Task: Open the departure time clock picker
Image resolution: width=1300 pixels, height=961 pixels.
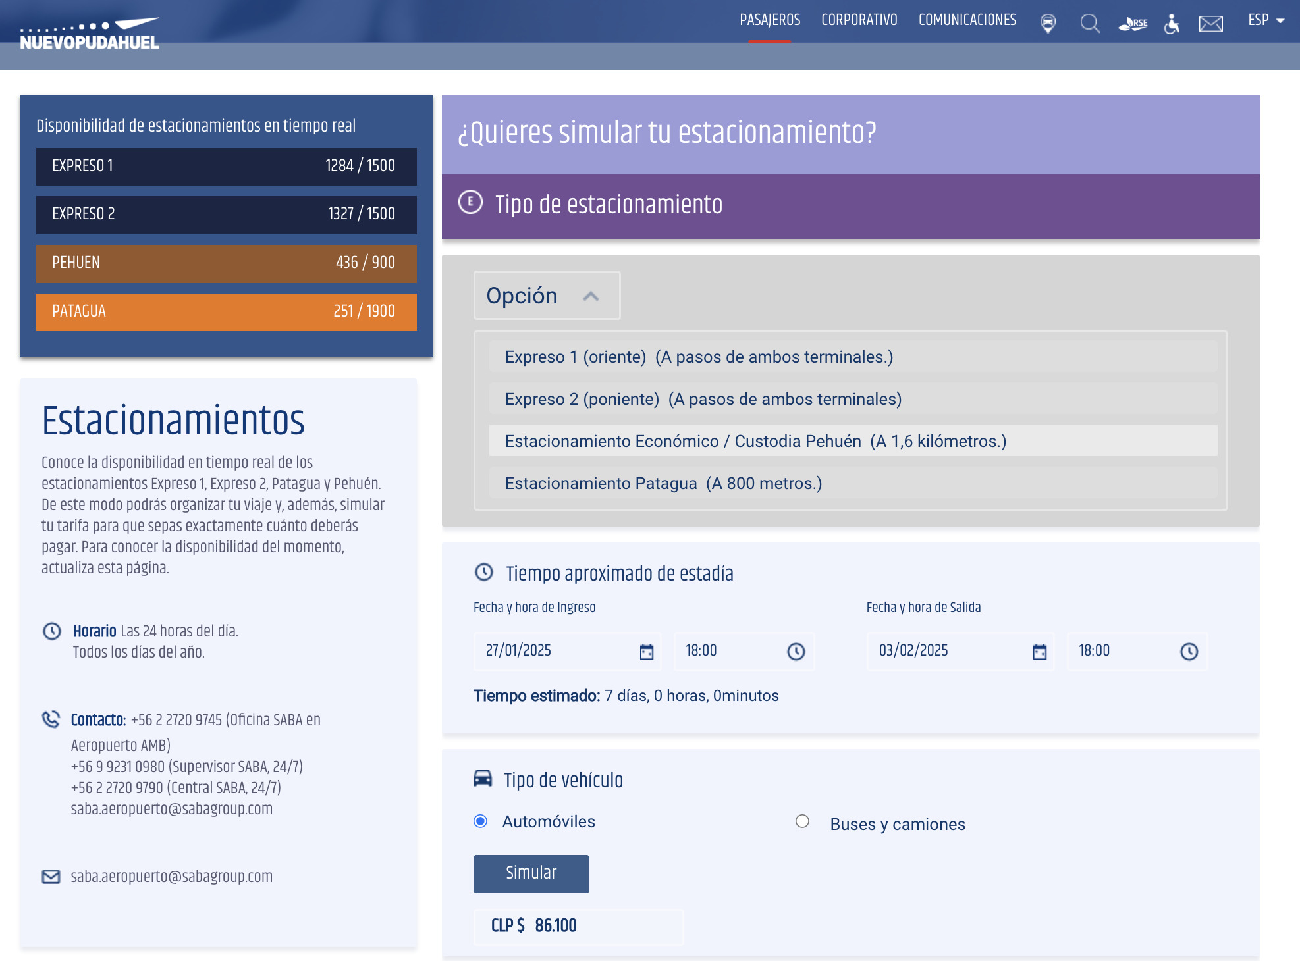Action: (x=1189, y=652)
